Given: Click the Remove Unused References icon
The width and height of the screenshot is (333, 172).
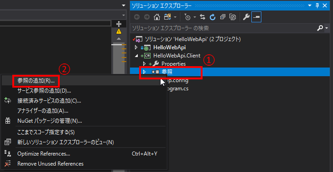Looking at the screenshot, I should coord(8,164).
